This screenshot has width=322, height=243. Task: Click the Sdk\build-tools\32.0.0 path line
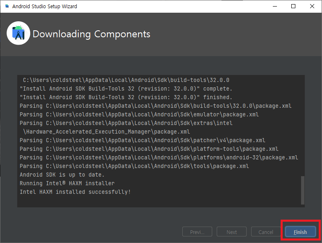tap(126, 80)
